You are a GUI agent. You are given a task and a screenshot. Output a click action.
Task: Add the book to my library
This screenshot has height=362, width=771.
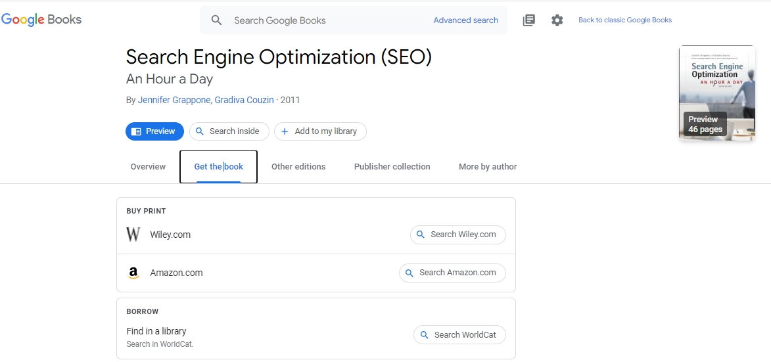click(320, 131)
